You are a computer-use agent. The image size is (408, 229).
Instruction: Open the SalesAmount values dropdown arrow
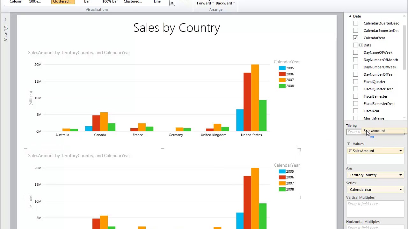[401, 151]
